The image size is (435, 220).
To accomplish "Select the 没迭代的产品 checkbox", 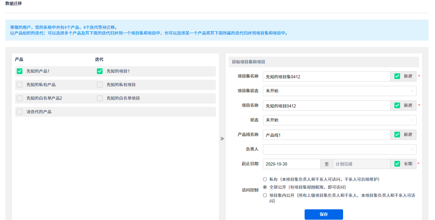I will [x=20, y=112].
